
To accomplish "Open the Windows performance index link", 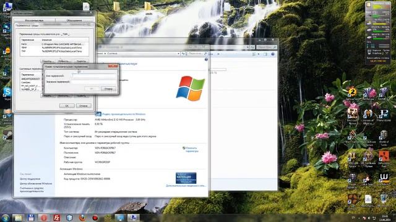I will click(124, 114).
